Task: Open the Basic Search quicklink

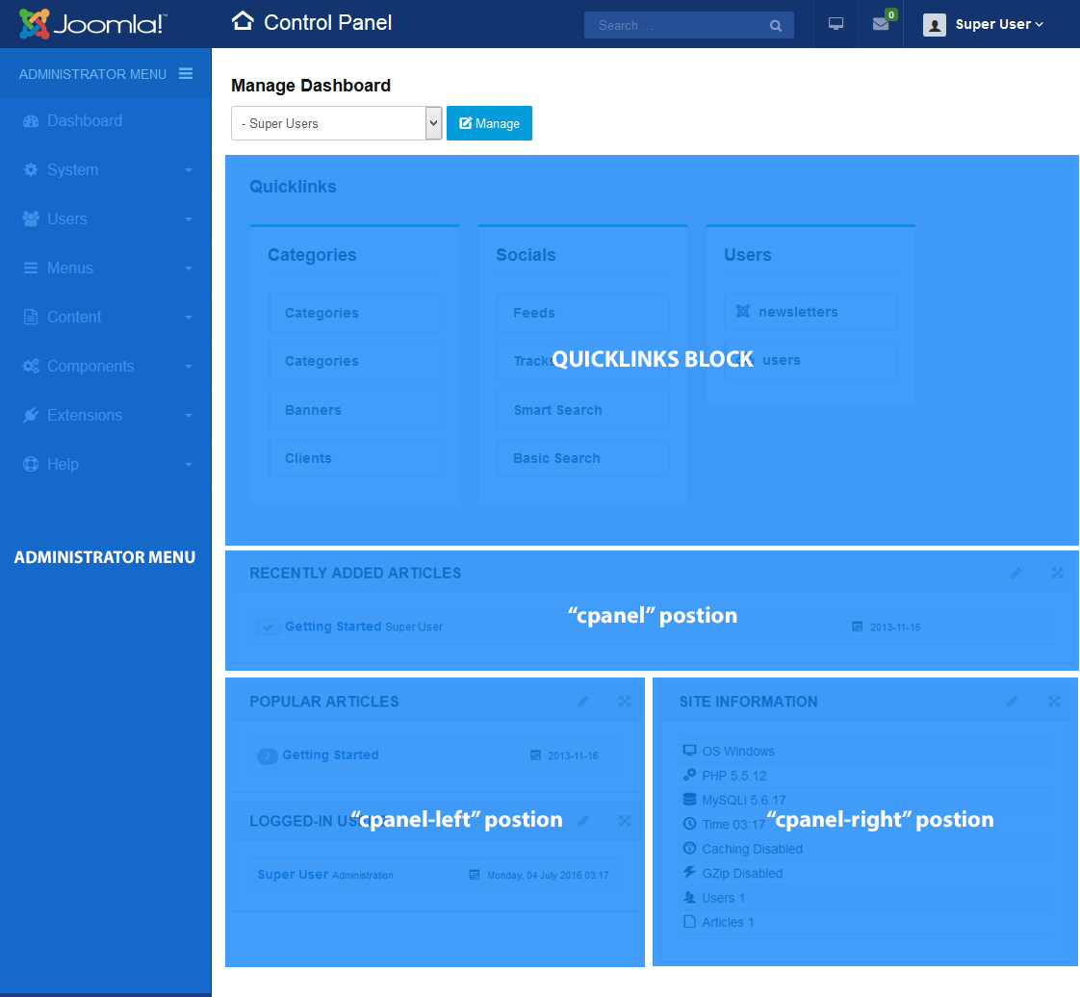Action: (582, 458)
